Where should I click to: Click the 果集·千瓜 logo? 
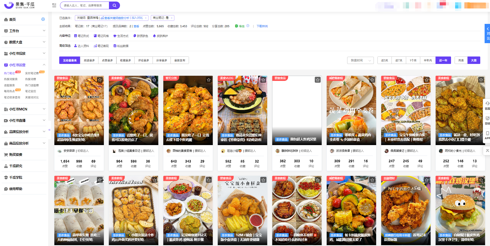19,5
